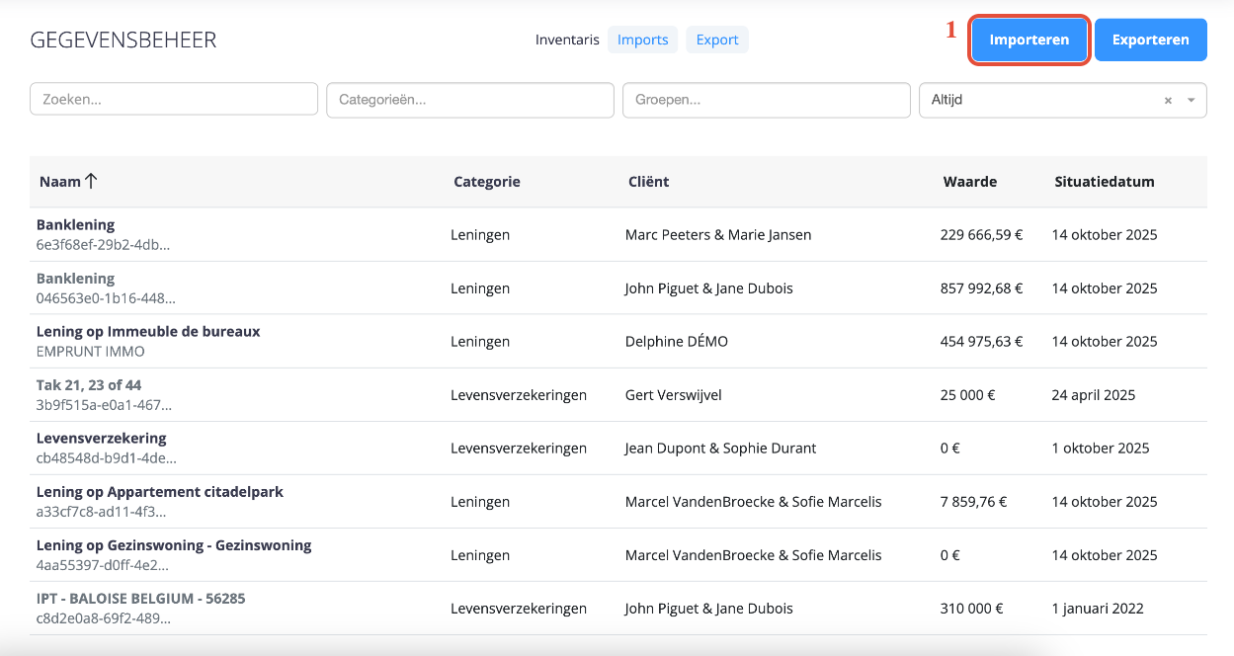This screenshot has height=656, width=1234.
Task: Sort table by Situatiedatum column header
Action: click(x=1104, y=182)
